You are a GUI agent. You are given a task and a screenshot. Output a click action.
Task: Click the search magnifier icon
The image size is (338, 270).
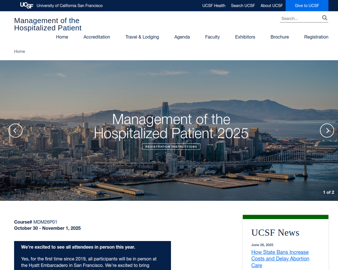click(x=325, y=18)
